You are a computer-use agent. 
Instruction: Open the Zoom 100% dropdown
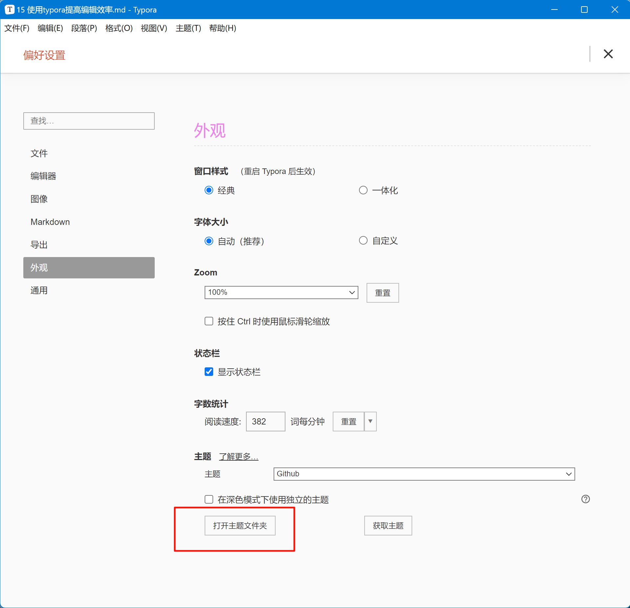[281, 292]
